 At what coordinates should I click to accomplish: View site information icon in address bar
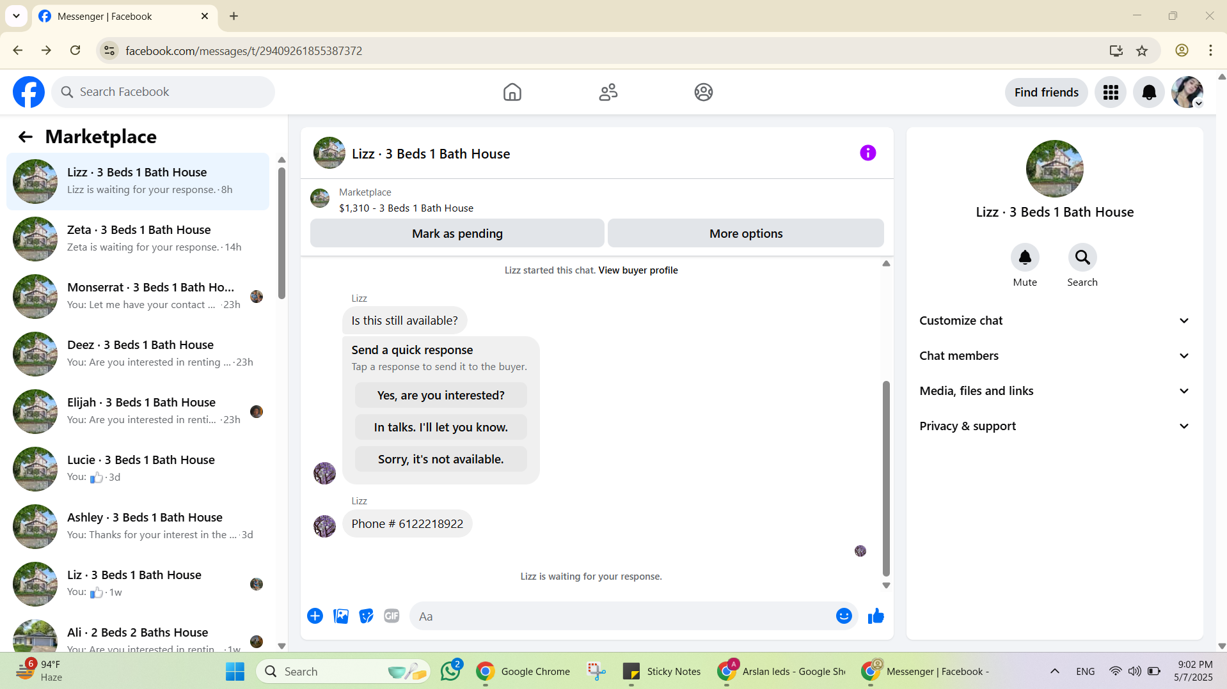109,50
